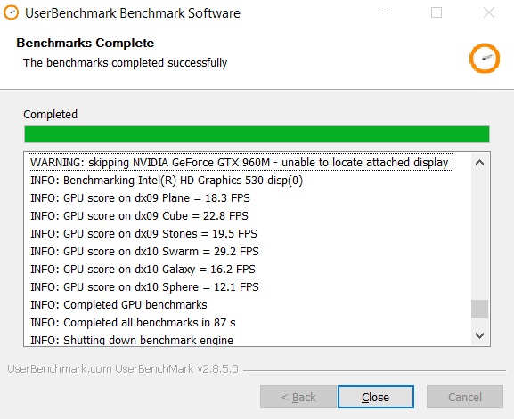Select the dx10 Galaxy 16.2 FPS line
The image size is (514, 419).
143,269
